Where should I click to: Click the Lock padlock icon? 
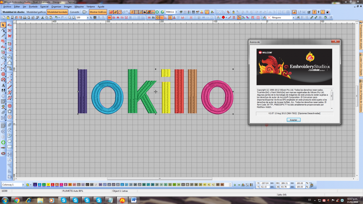[233, 12]
